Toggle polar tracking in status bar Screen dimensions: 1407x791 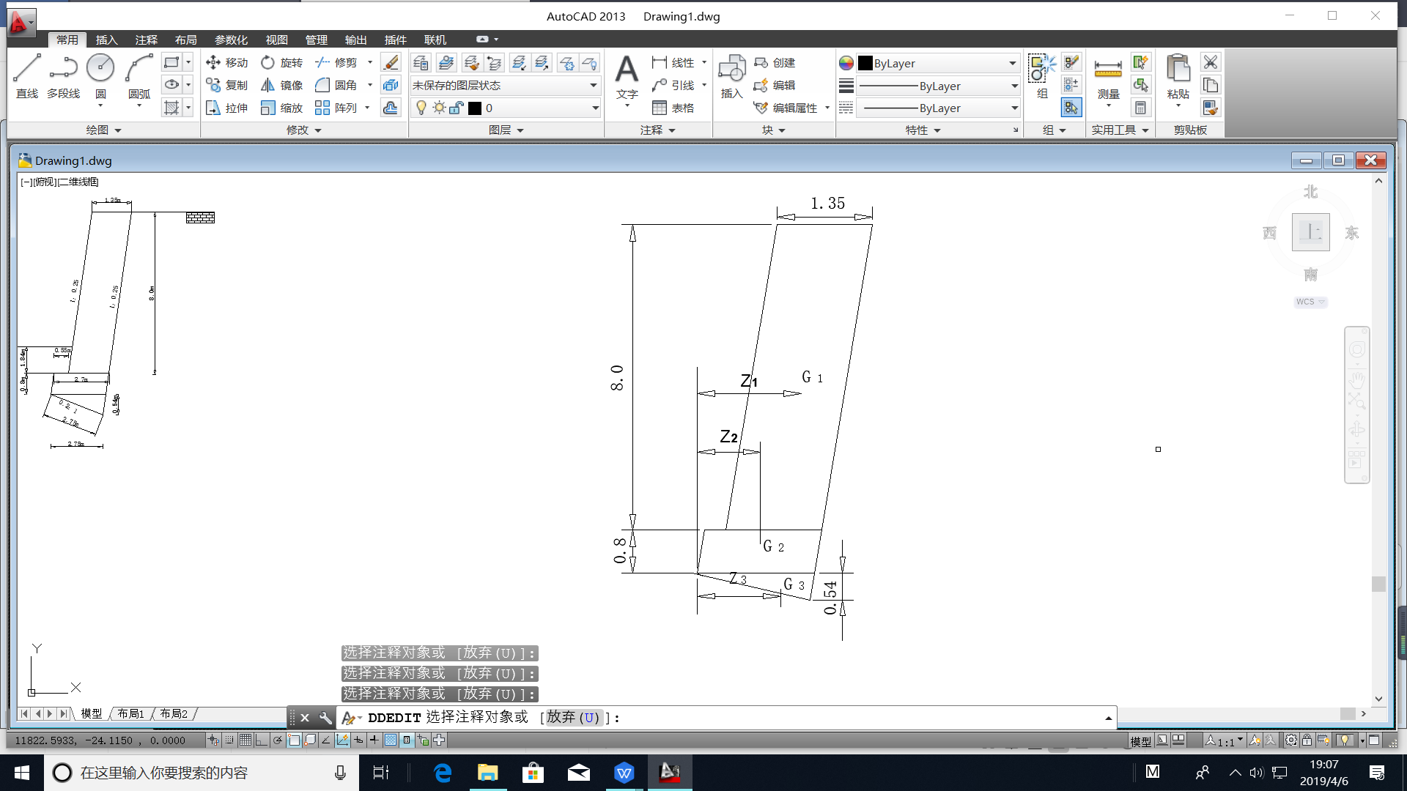[278, 740]
